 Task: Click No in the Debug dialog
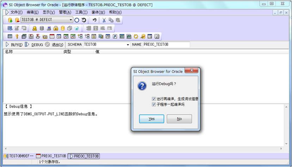(x=179, y=119)
